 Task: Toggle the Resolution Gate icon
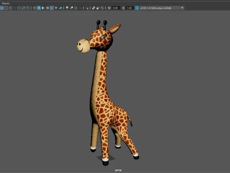pos(11,8)
